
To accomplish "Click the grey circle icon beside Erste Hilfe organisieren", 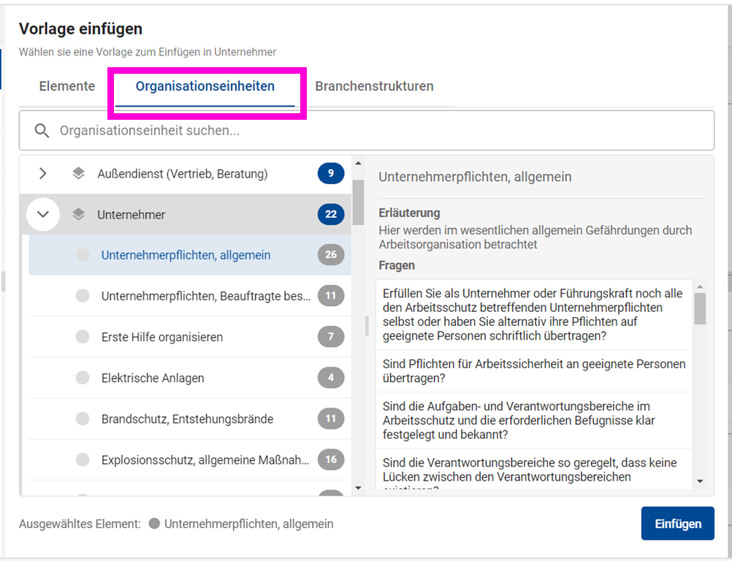I will tap(83, 337).
